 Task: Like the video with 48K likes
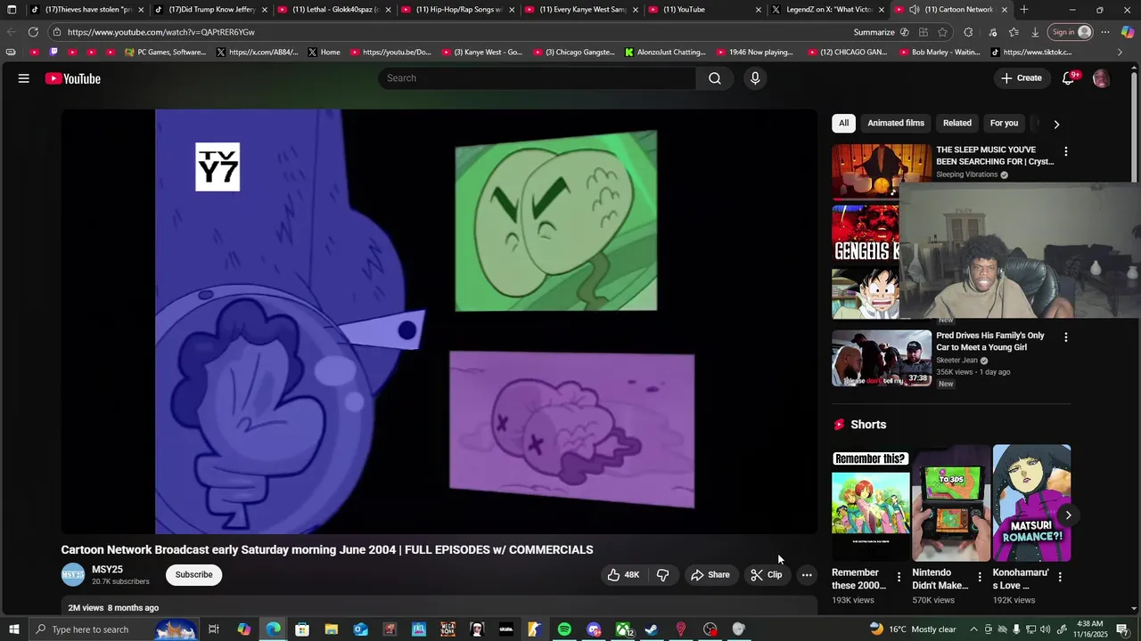(623, 575)
